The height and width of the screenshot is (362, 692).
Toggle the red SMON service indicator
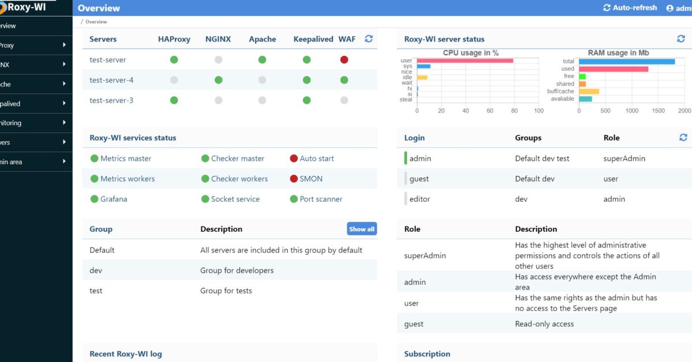(293, 179)
